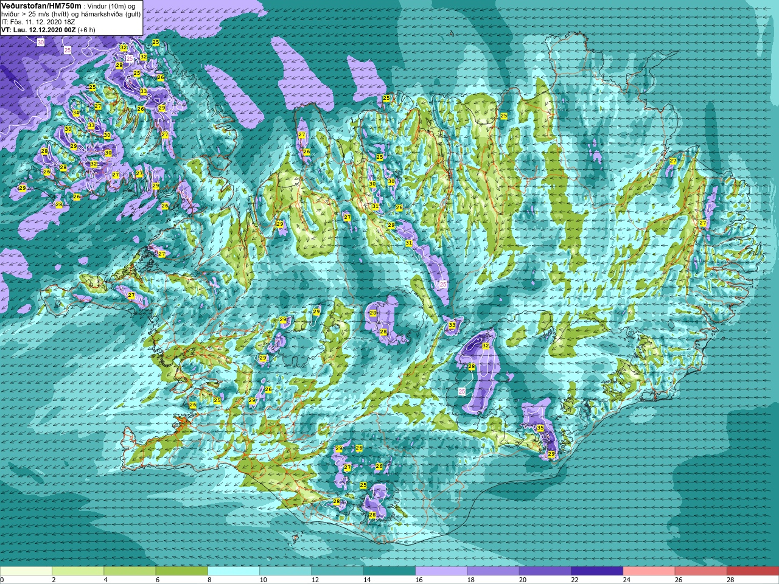This screenshot has width=779, height=584.
Task: Select the legend tick value 24
Action: click(627, 580)
